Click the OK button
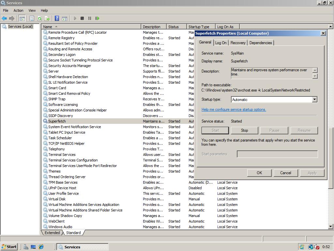This screenshot has width=334, height=251. [259, 173]
